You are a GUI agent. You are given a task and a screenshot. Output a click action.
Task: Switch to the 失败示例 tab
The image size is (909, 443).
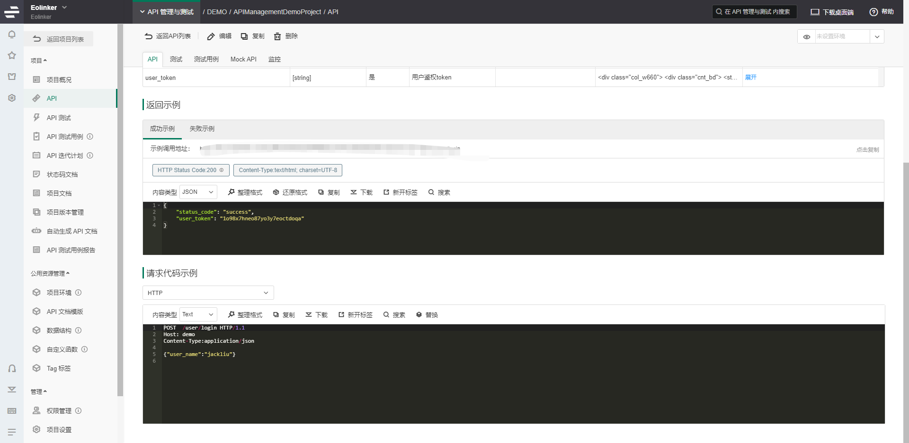tap(202, 129)
